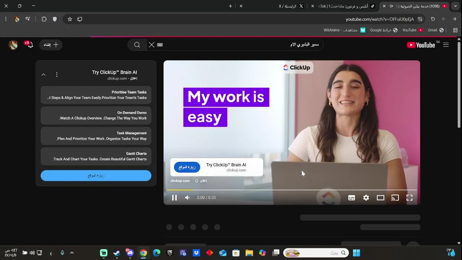Screen dimensions: 462x260
Task: Open the Prioritise Team Tasks ad link
Action: 96,95
